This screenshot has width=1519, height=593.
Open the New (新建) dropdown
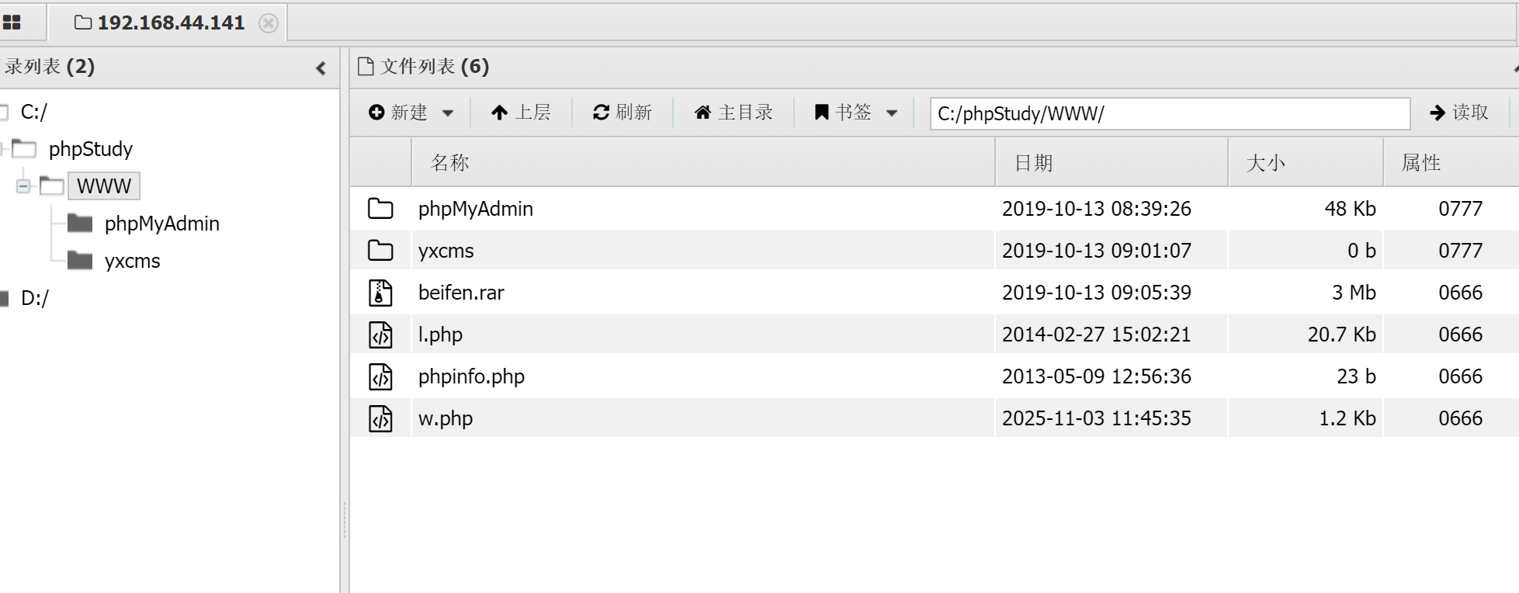click(411, 113)
